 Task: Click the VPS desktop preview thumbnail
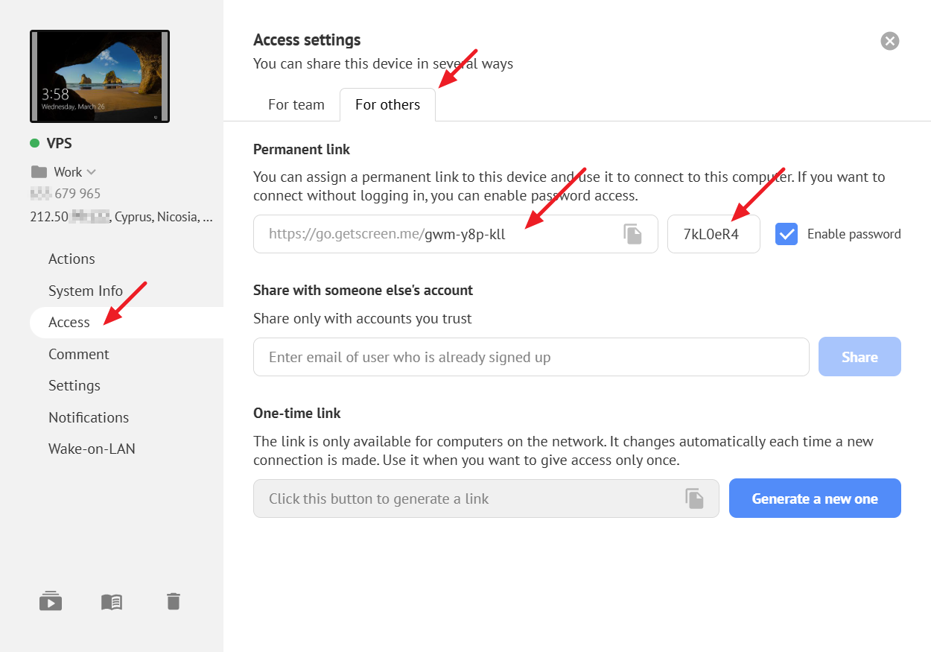[x=100, y=76]
